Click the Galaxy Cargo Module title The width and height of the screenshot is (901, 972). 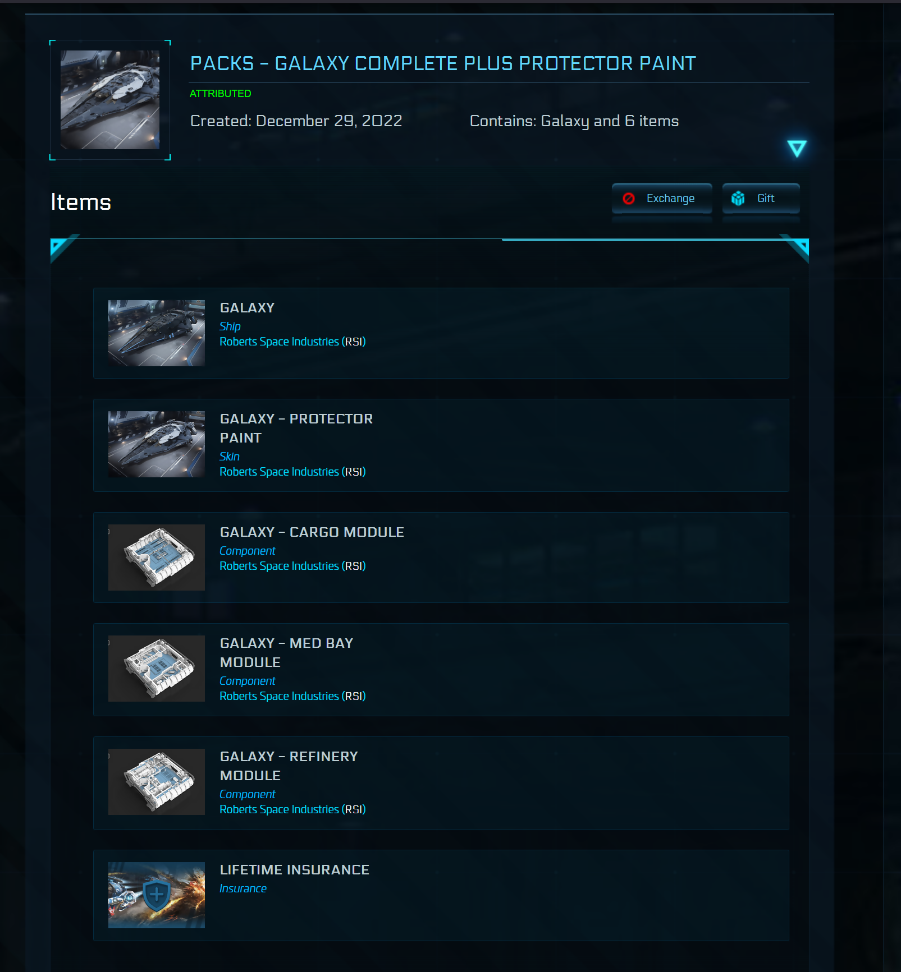[x=312, y=532]
